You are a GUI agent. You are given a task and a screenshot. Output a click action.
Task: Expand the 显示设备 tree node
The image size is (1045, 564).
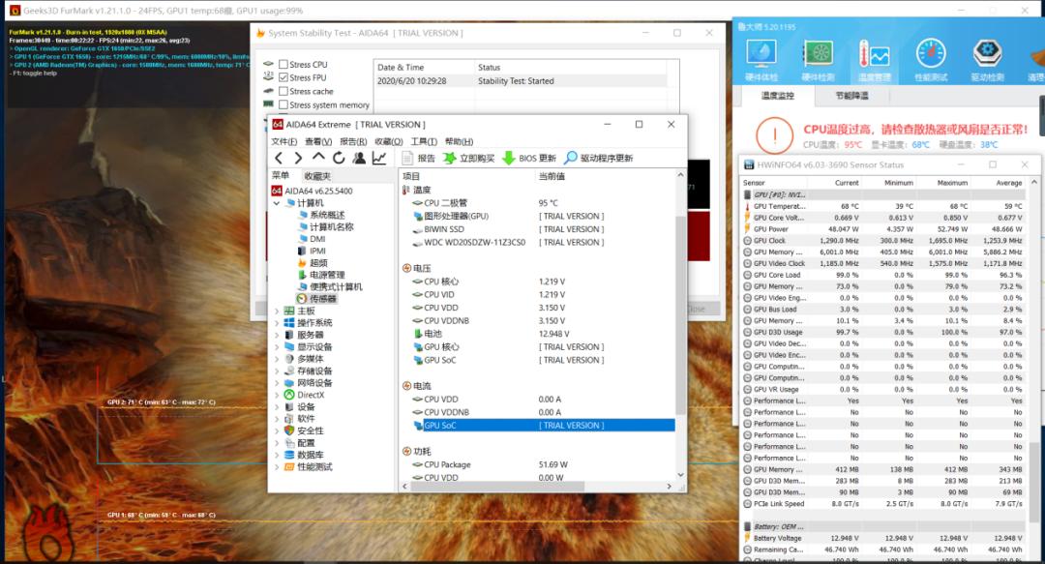pos(277,346)
